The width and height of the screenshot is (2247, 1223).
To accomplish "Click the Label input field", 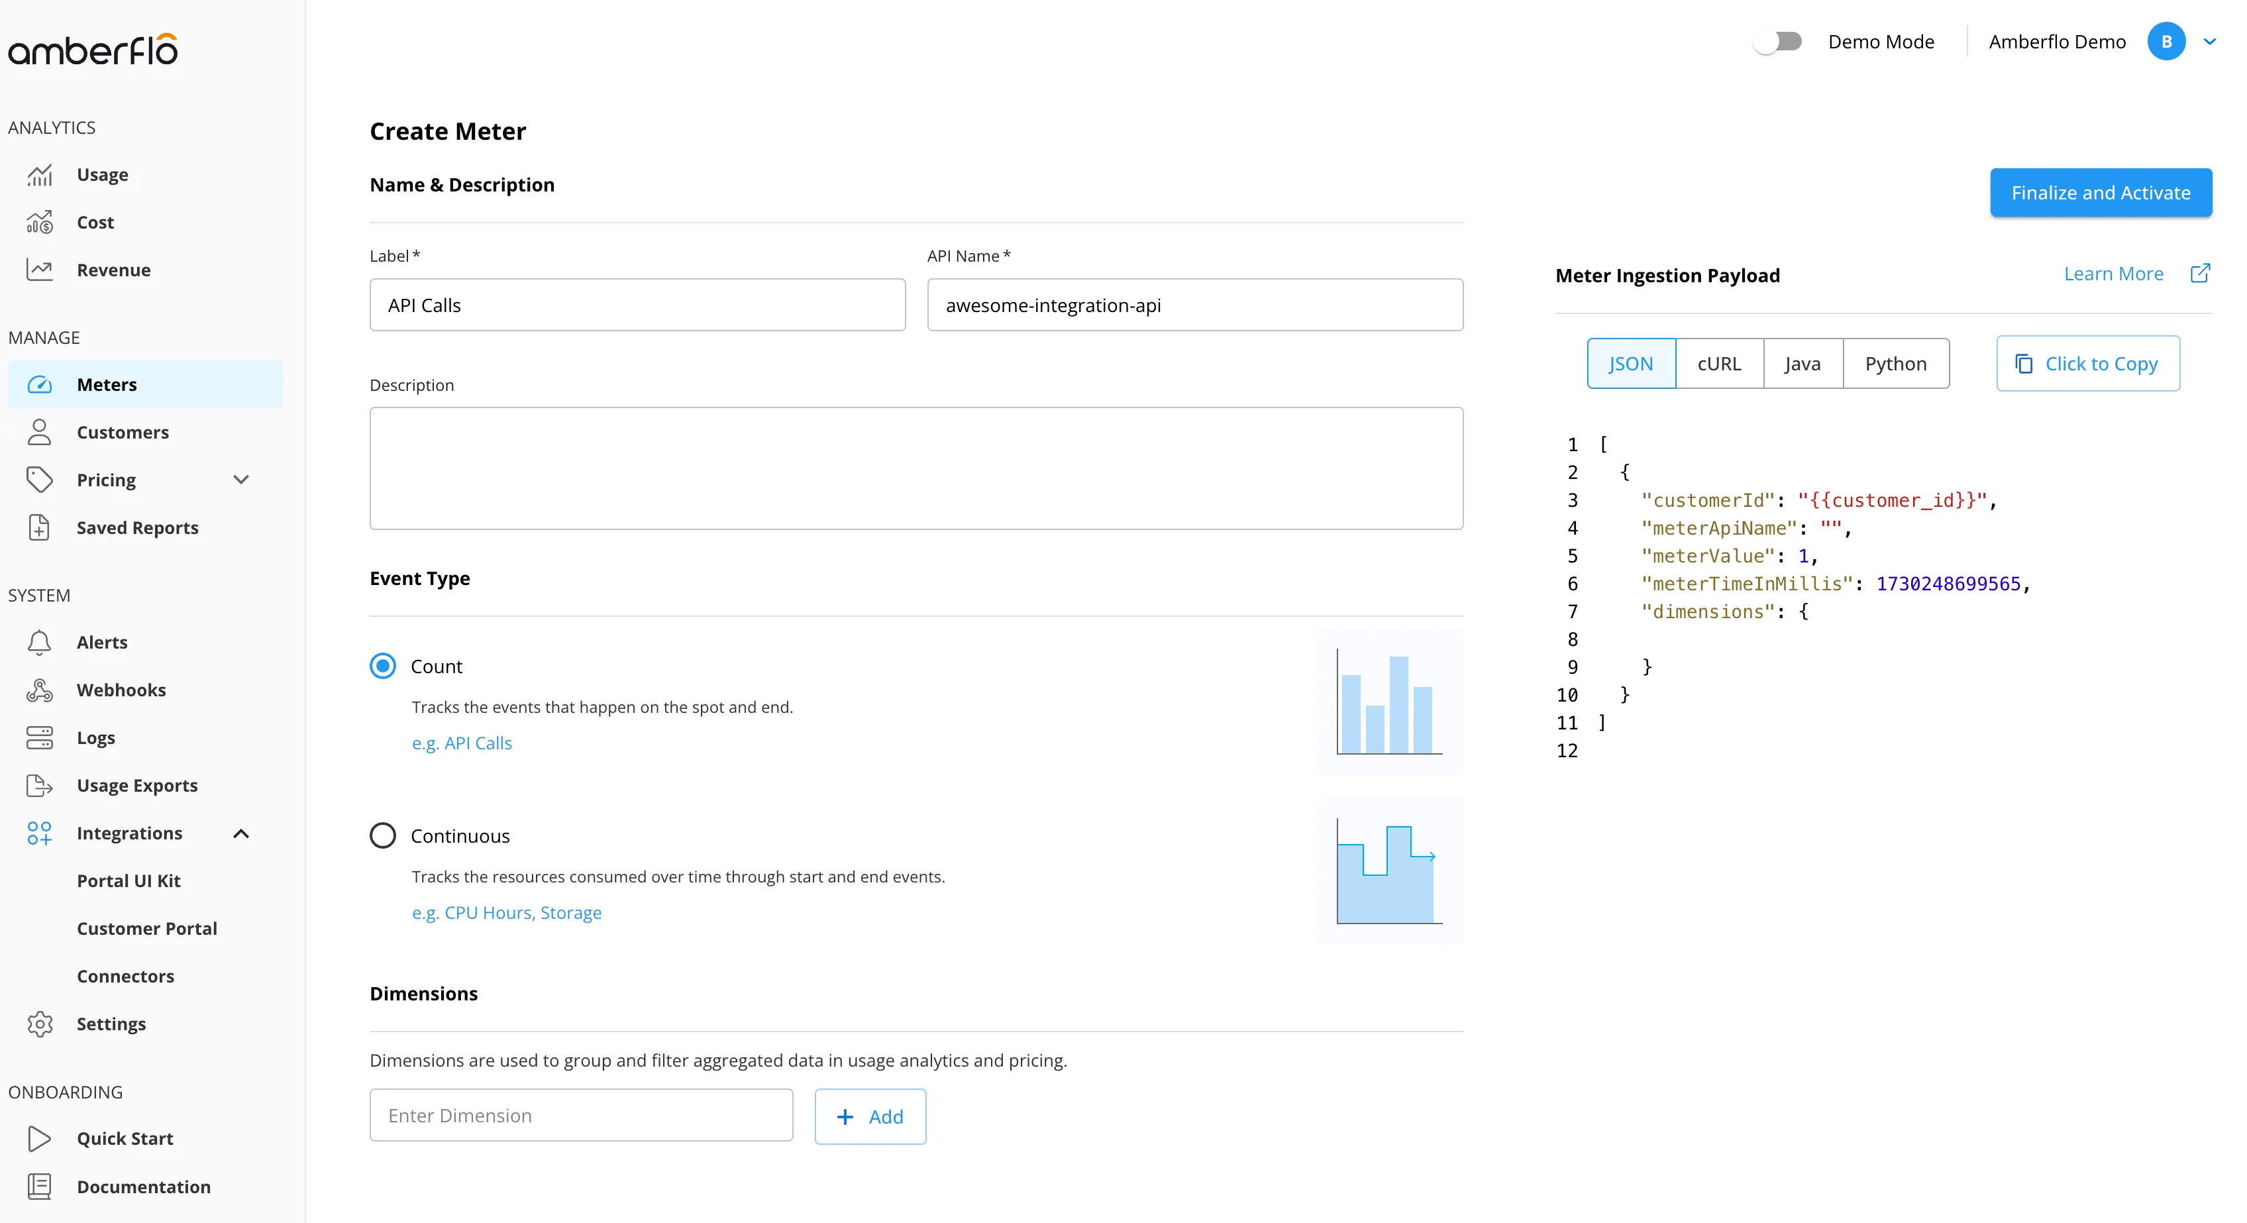I will [x=638, y=305].
